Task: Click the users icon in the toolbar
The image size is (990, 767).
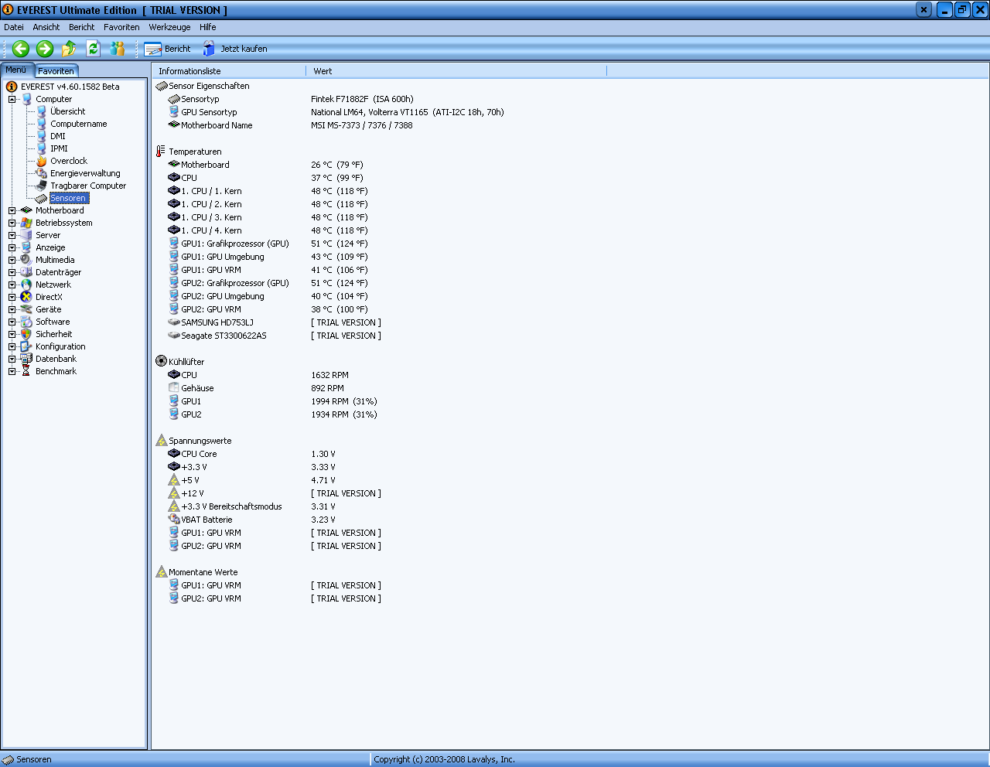Action: 118,49
